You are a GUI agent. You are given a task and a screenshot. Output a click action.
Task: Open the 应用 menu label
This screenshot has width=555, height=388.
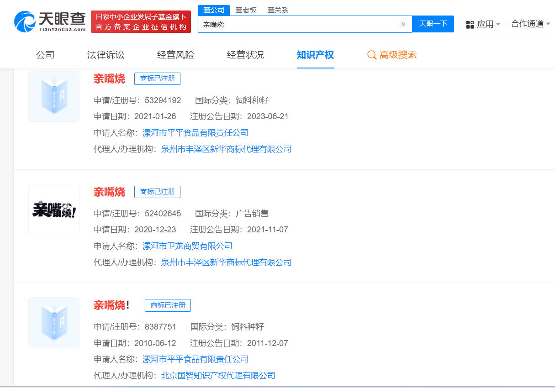coord(485,24)
